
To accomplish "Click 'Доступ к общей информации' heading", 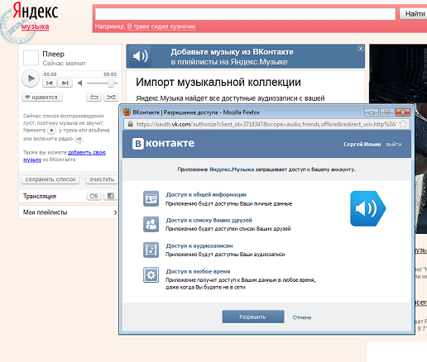I will 206,194.
